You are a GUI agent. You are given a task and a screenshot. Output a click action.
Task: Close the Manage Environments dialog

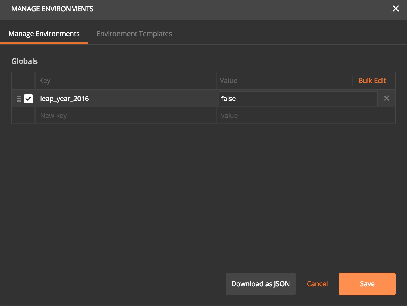point(396,9)
